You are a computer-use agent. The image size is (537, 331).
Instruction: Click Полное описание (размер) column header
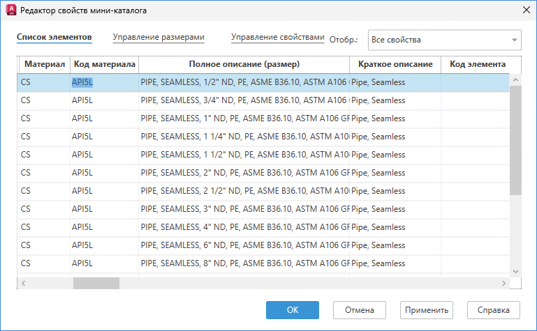(x=244, y=64)
